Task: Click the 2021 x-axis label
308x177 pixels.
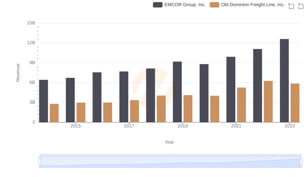Action: [x=236, y=126]
